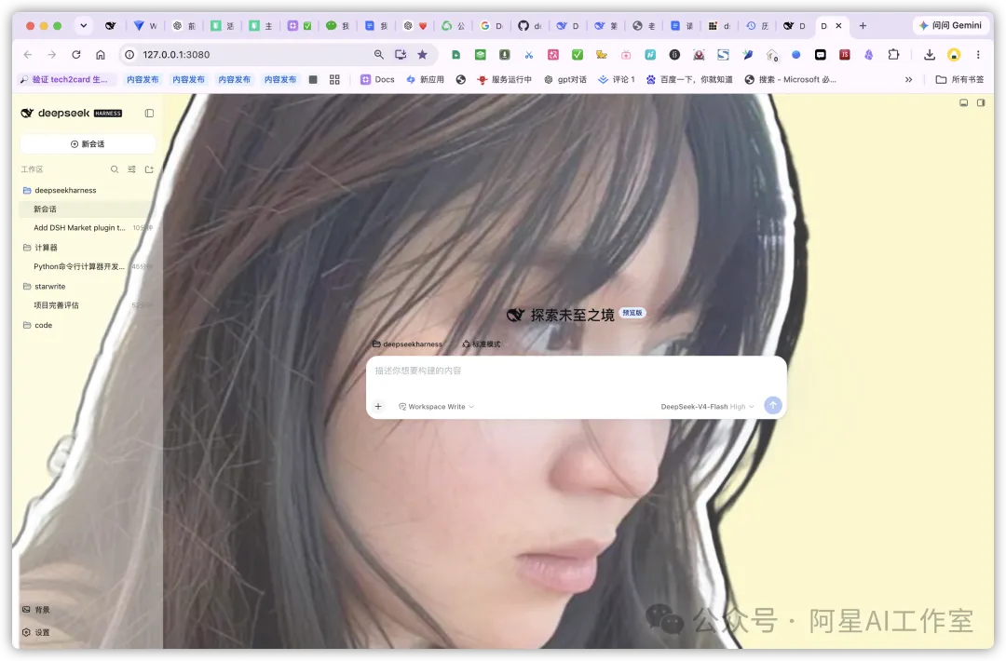This screenshot has width=1006, height=661.
Task: Click the deepseek logo in sidebar
Action: click(71, 113)
